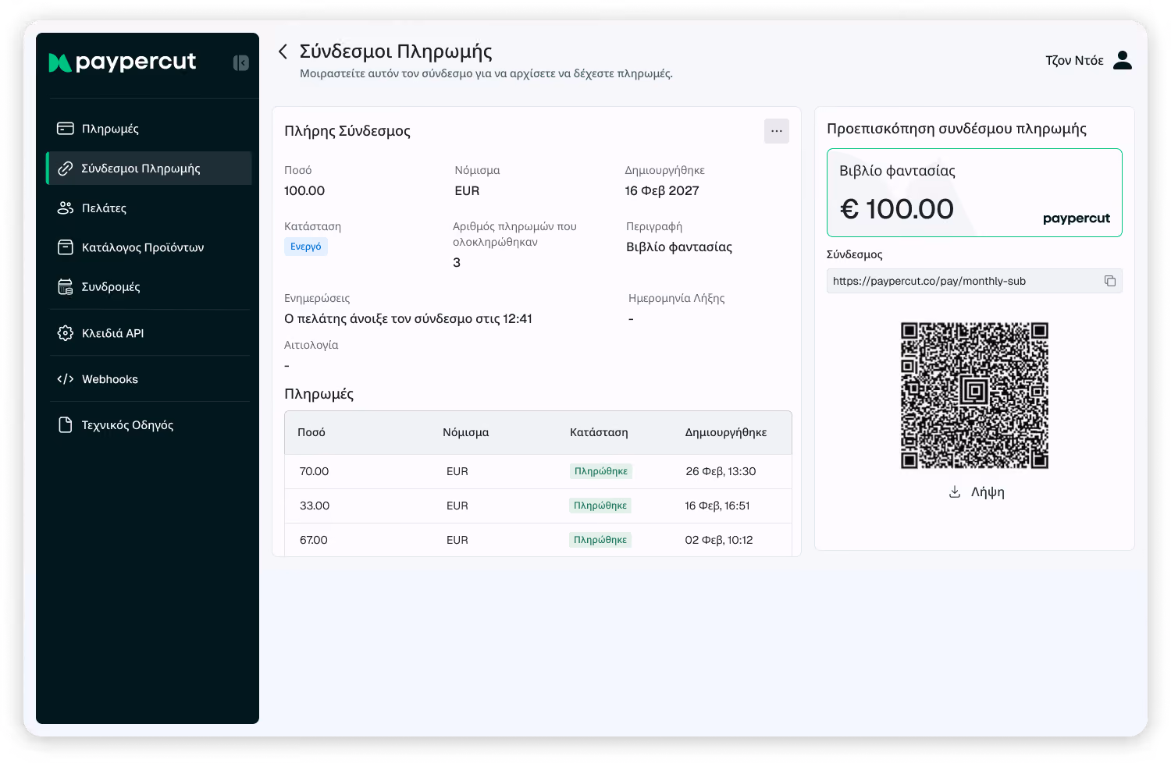Click the user name Τζον Ντόε
Screen dimensions: 1171x763
(1074, 60)
